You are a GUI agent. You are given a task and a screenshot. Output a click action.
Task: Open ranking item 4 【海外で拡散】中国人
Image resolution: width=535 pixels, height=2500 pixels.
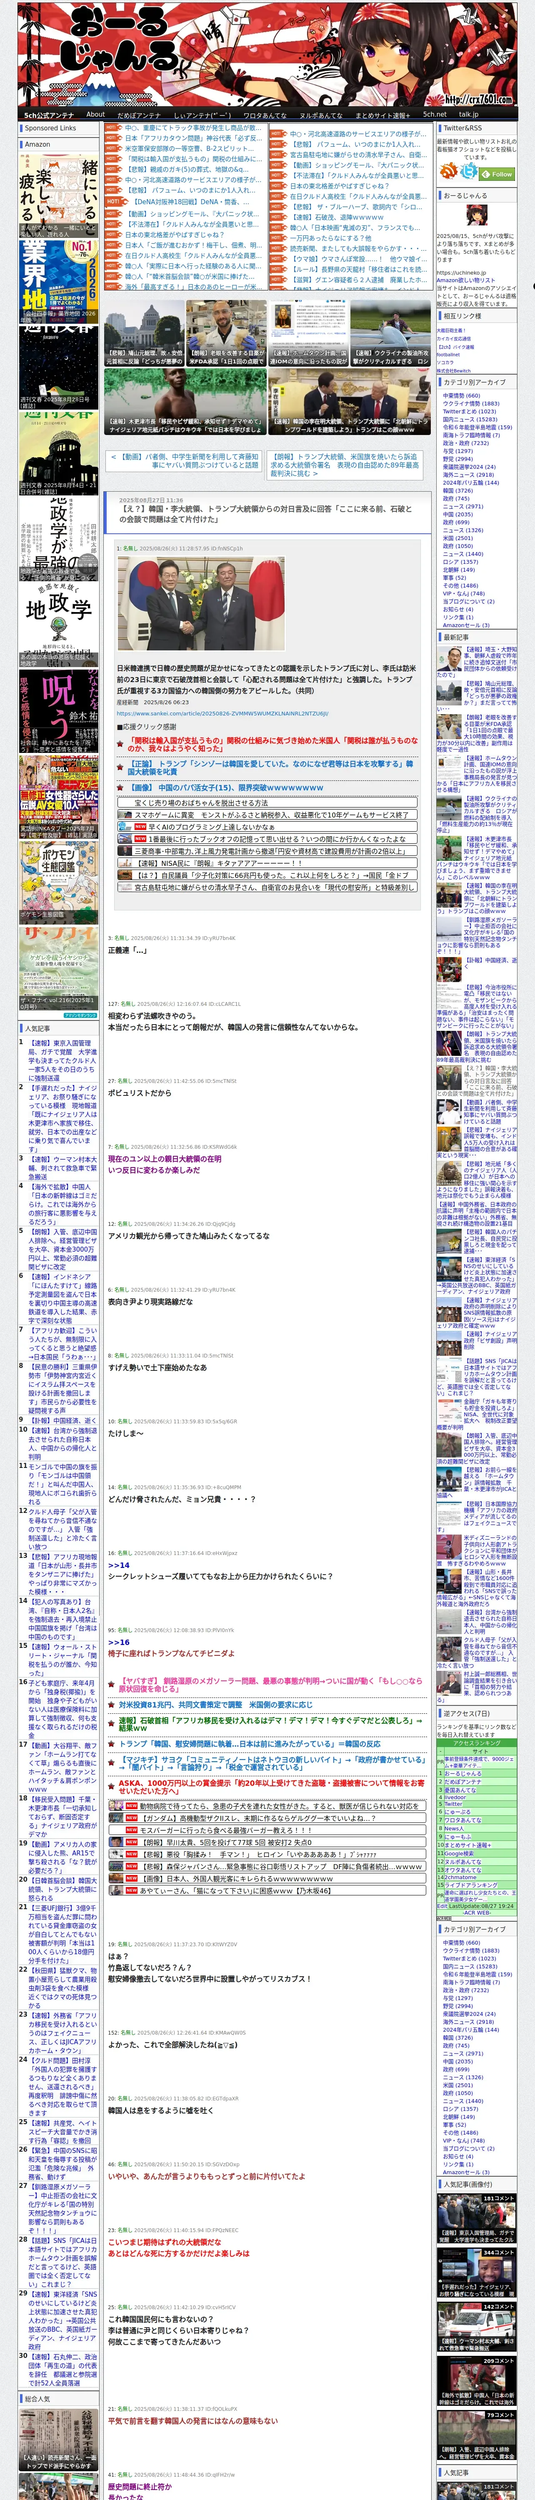(x=62, y=1205)
